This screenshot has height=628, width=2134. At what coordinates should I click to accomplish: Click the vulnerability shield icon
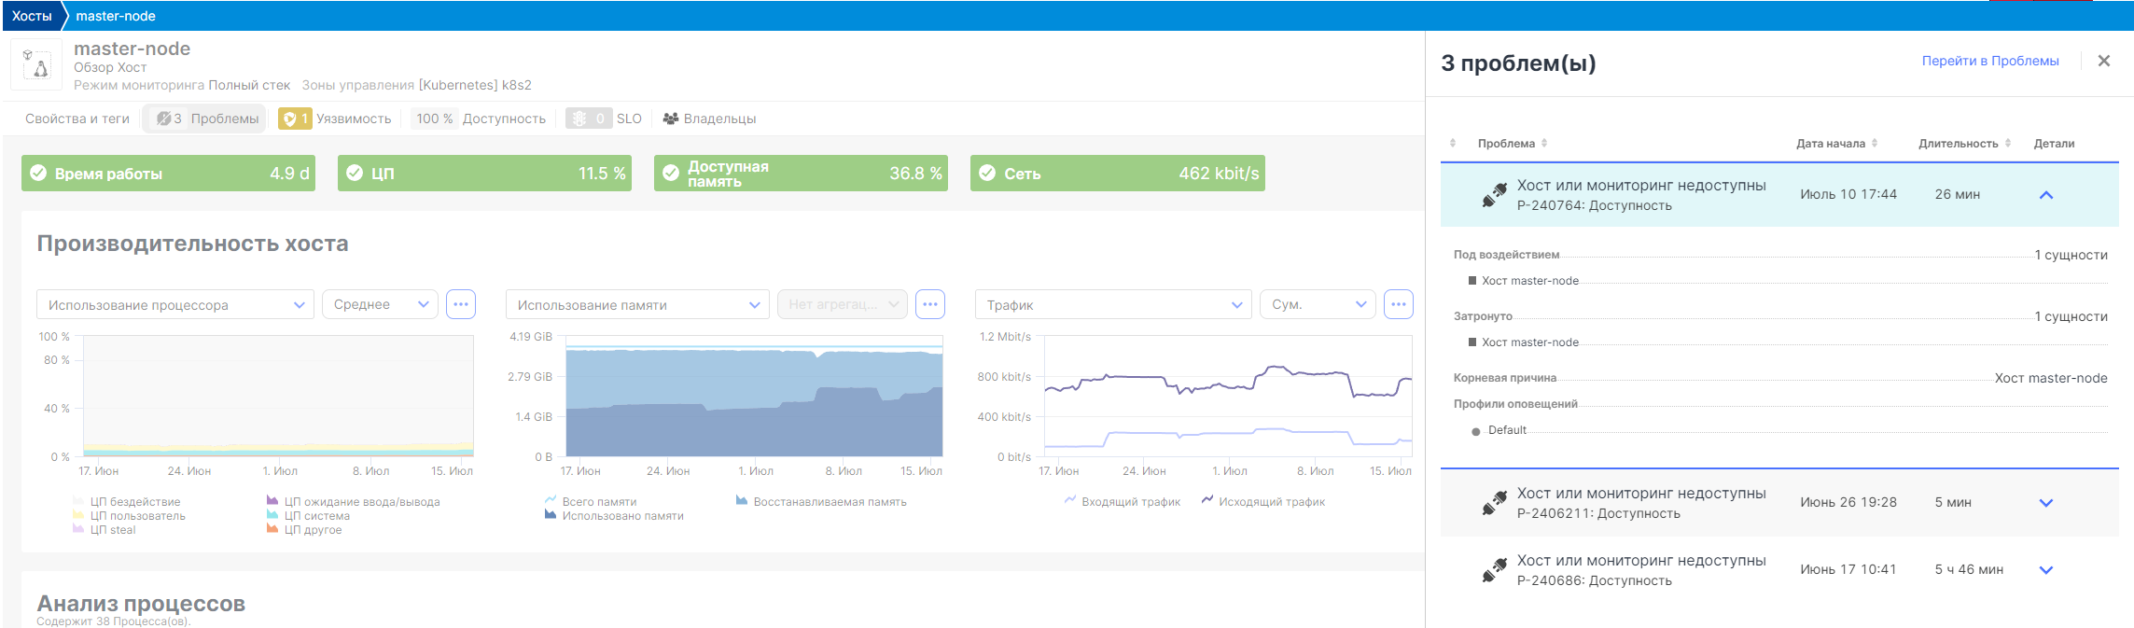tap(290, 119)
